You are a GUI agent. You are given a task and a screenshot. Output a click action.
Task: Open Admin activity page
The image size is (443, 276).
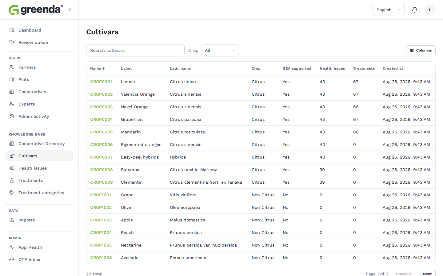(39, 116)
